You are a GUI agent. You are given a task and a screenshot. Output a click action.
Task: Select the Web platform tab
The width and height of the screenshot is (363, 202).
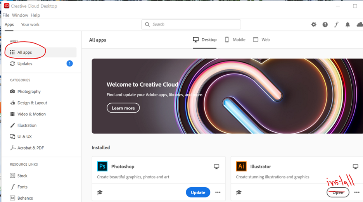(261, 40)
